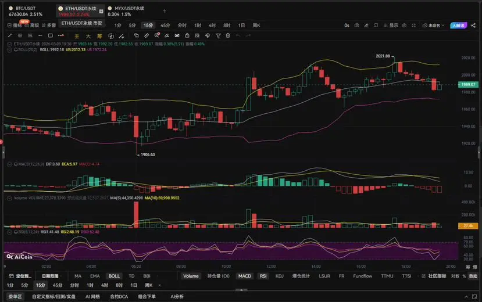
Task: Switch to the BTC/USDT tab
Action: [26, 12]
